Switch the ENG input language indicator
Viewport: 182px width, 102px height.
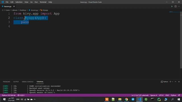(18, 99)
